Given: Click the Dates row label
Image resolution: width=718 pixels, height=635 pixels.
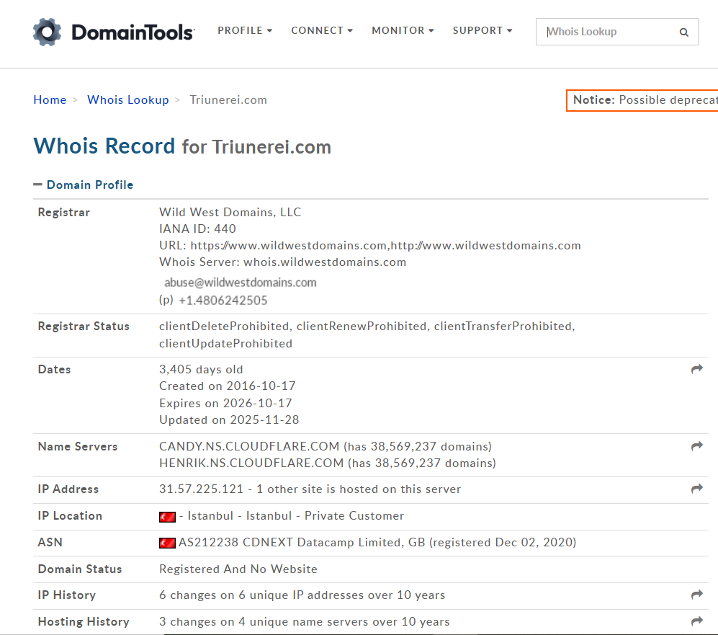Looking at the screenshot, I should point(54,369).
